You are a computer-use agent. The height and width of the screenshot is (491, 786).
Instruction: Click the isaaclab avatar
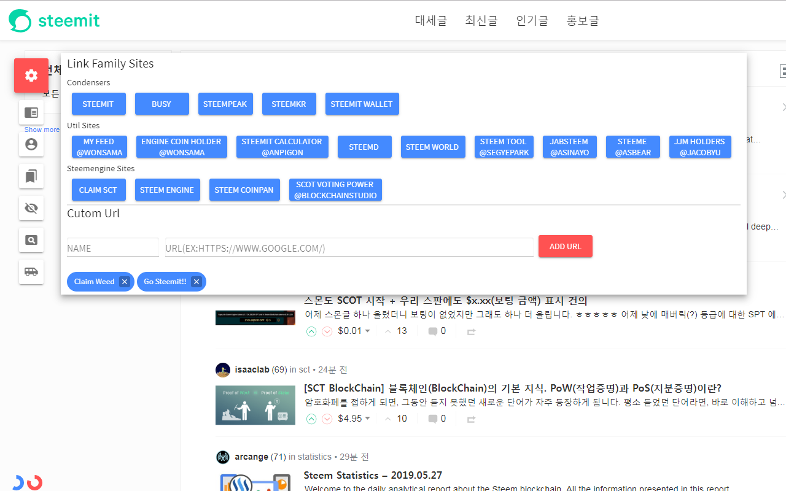pyautogui.click(x=223, y=369)
